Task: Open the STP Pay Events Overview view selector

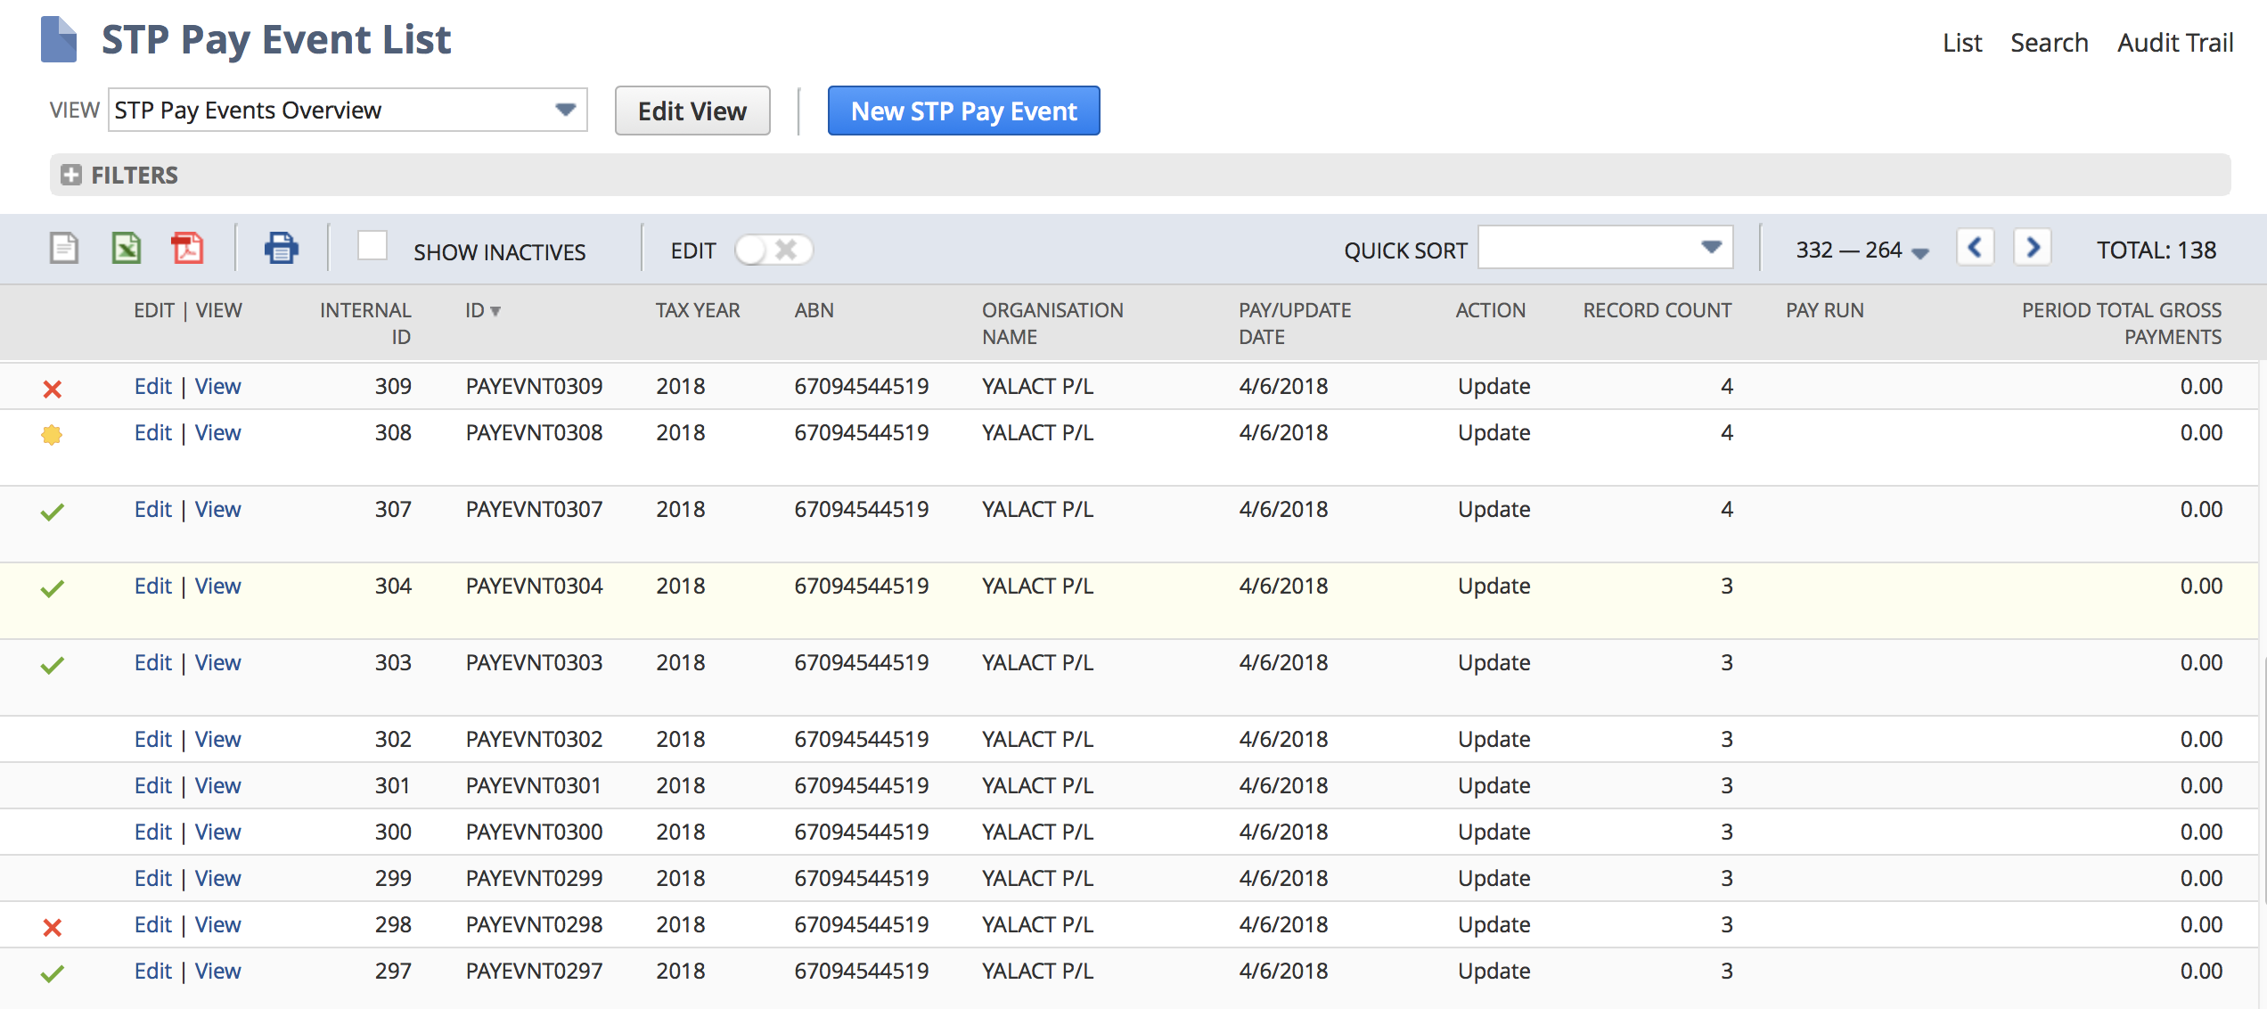Action: click(x=566, y=110)
